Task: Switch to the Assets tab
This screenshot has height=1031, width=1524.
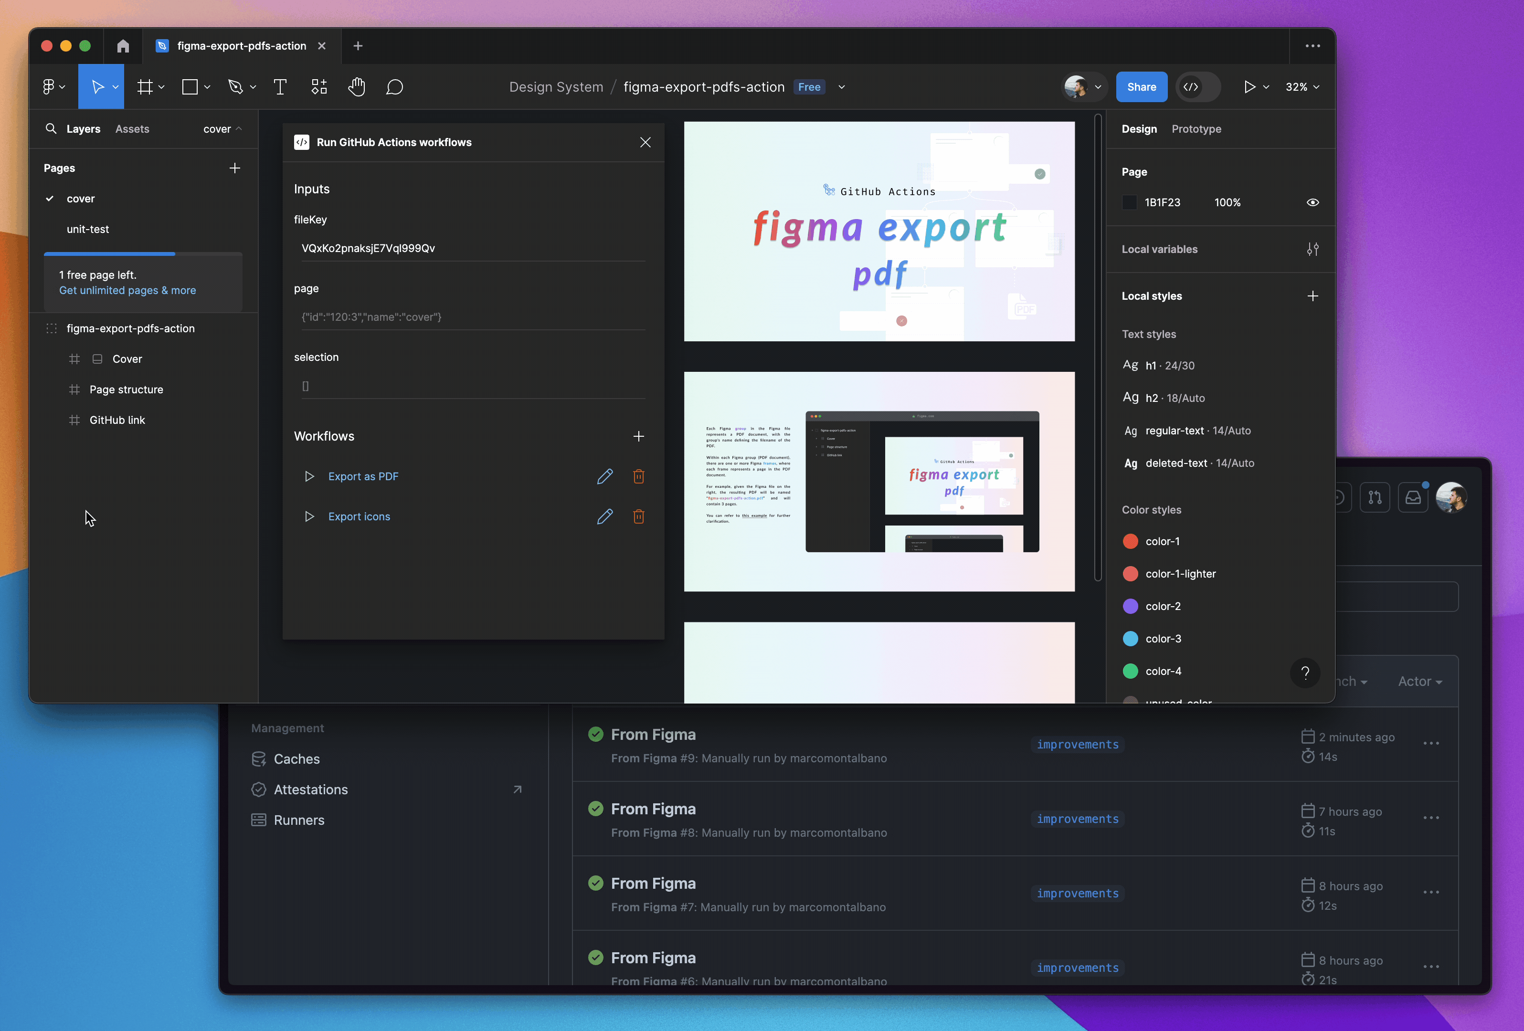Action: (132, 128)
